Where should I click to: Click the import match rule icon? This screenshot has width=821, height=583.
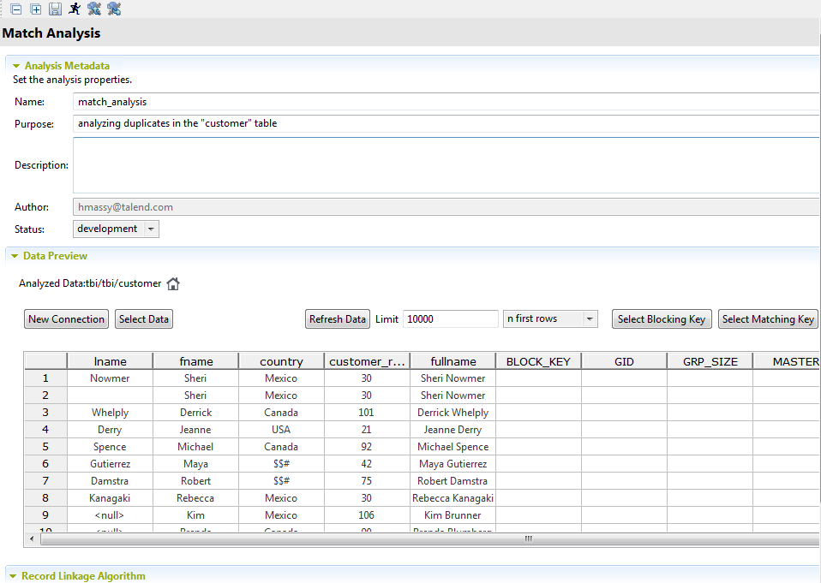pos(94,9)
